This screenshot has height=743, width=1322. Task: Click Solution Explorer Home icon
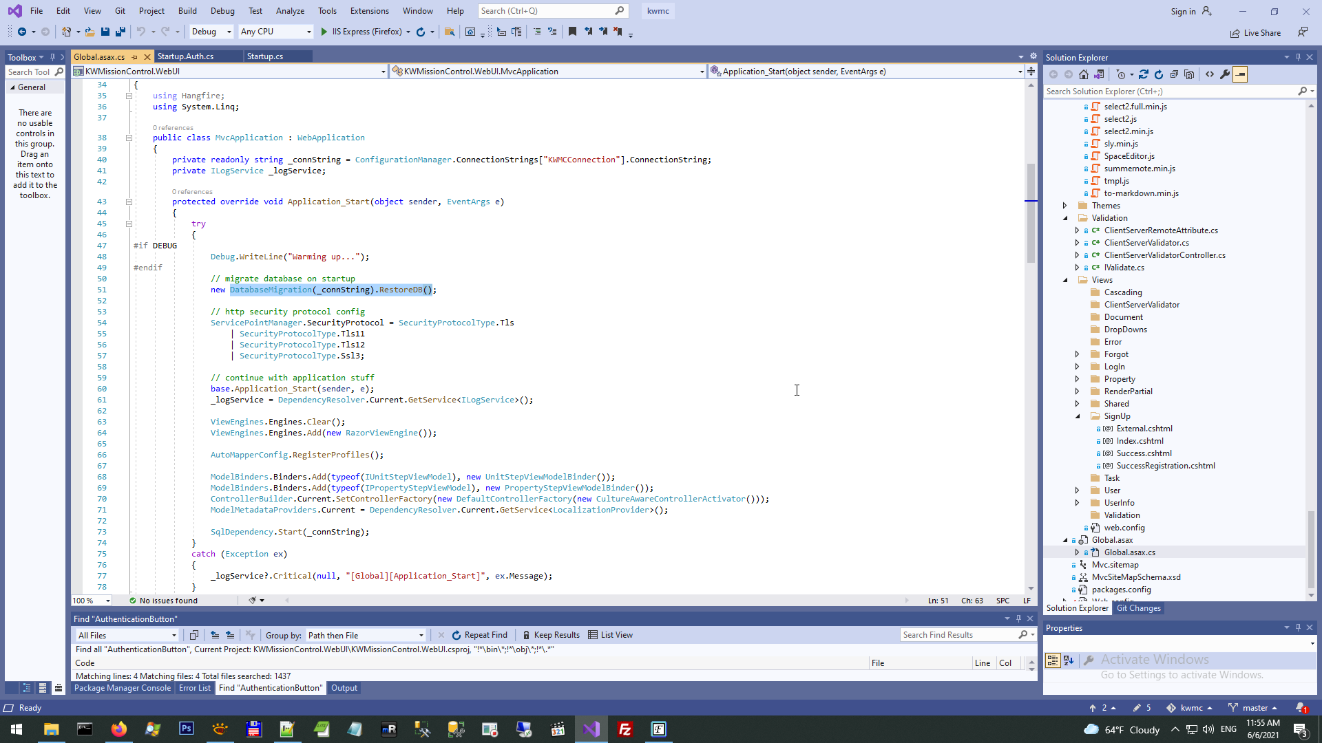1084,74
